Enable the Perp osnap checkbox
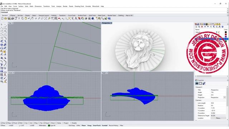The image size is (229, 129). tap(34, 123)
